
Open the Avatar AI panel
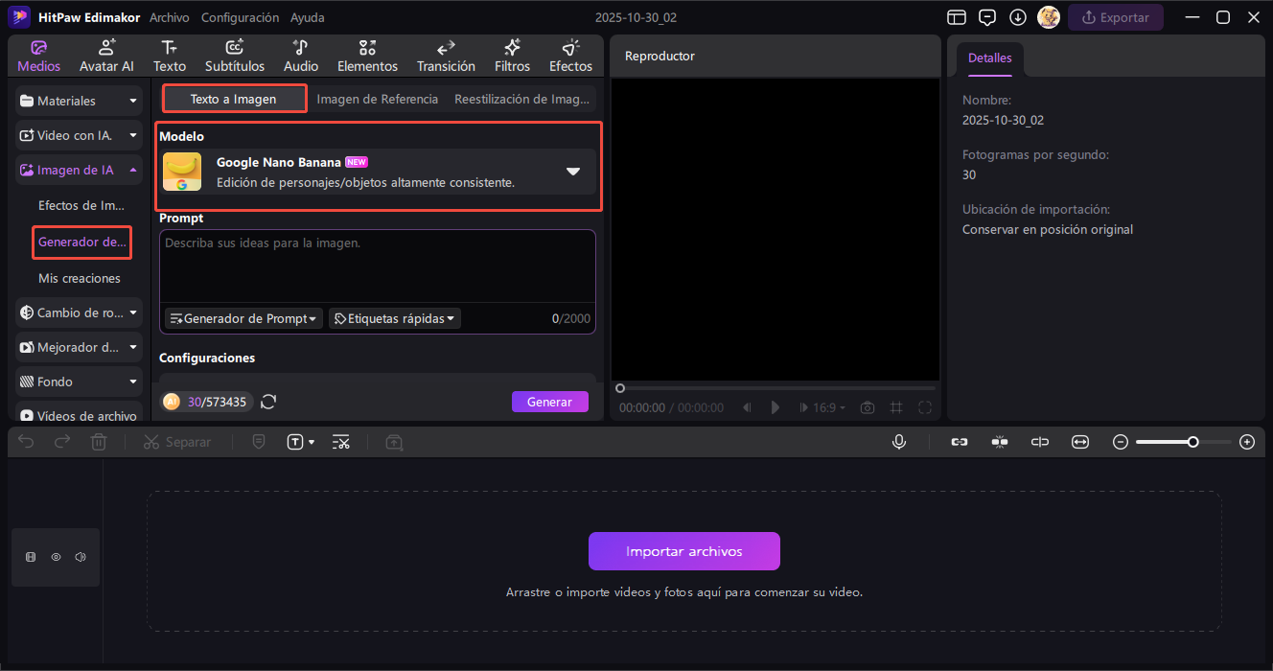click(x=106, y=57)
